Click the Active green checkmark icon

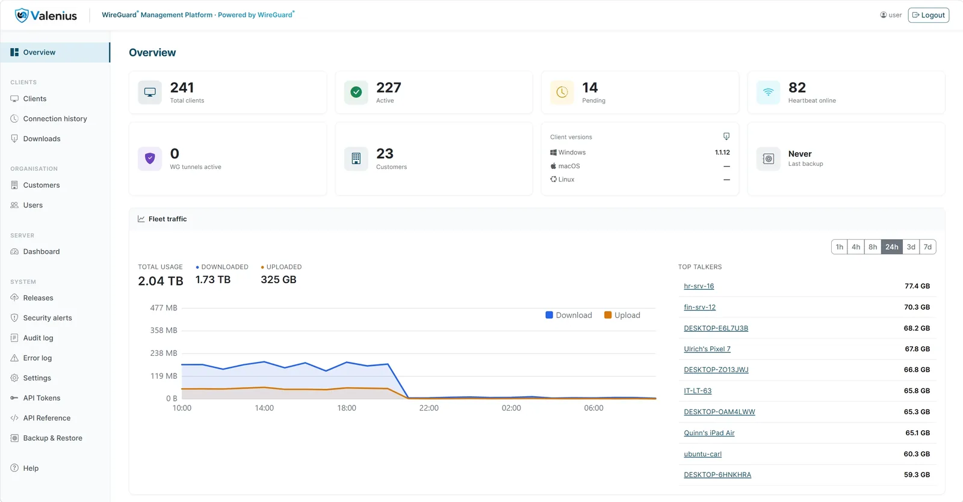click(x=356, y=92)
